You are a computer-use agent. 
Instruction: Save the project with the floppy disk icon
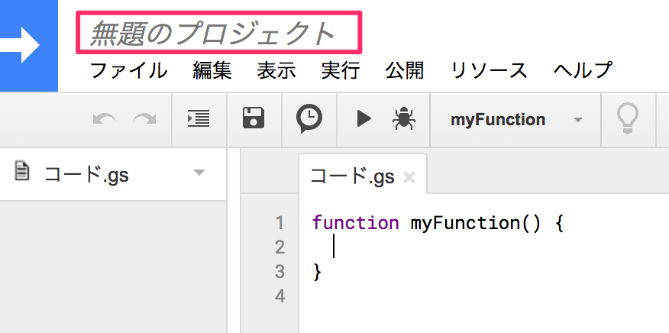253,118
